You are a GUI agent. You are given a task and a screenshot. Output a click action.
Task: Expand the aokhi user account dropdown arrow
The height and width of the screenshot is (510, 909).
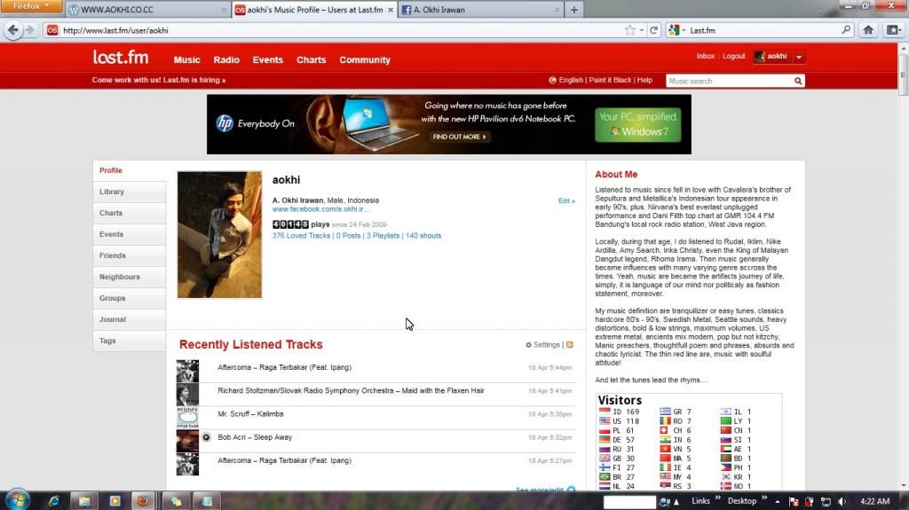tap(799, 57)
